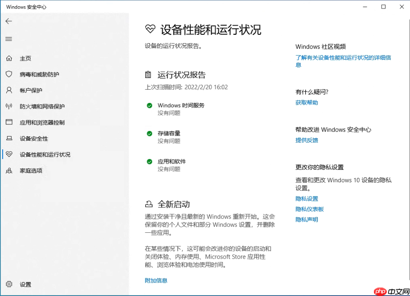Click the 存储容量 status check icon
The width and height of the screenshot is (410, 296).
[x=149, y=133]
